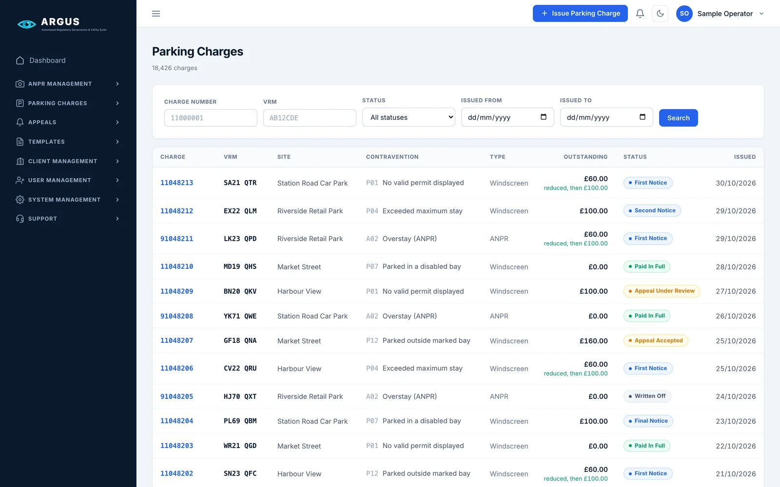This screenshot has height=487, width=780.
Task: Open System Management menu item
Action: 68,200
